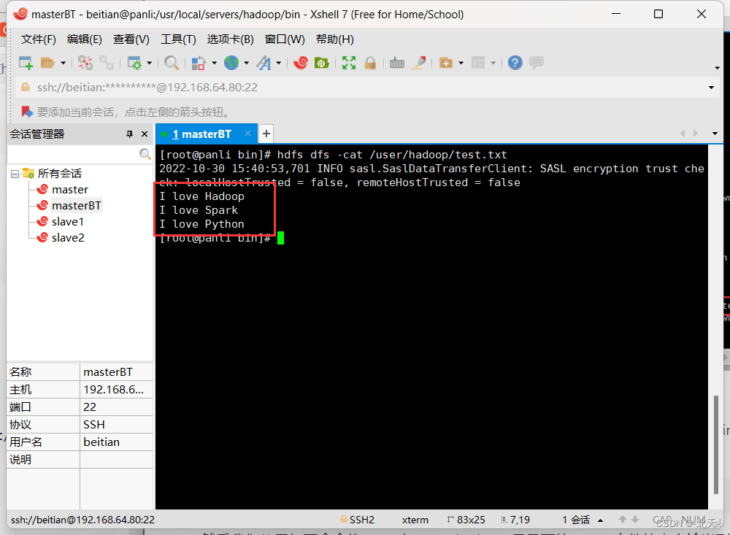Screen dimensions: 730x535
Task: Click the 协议 value SSH cell
Action: pos(116,425)
